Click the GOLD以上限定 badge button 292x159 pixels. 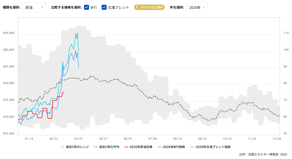[149, 7]
